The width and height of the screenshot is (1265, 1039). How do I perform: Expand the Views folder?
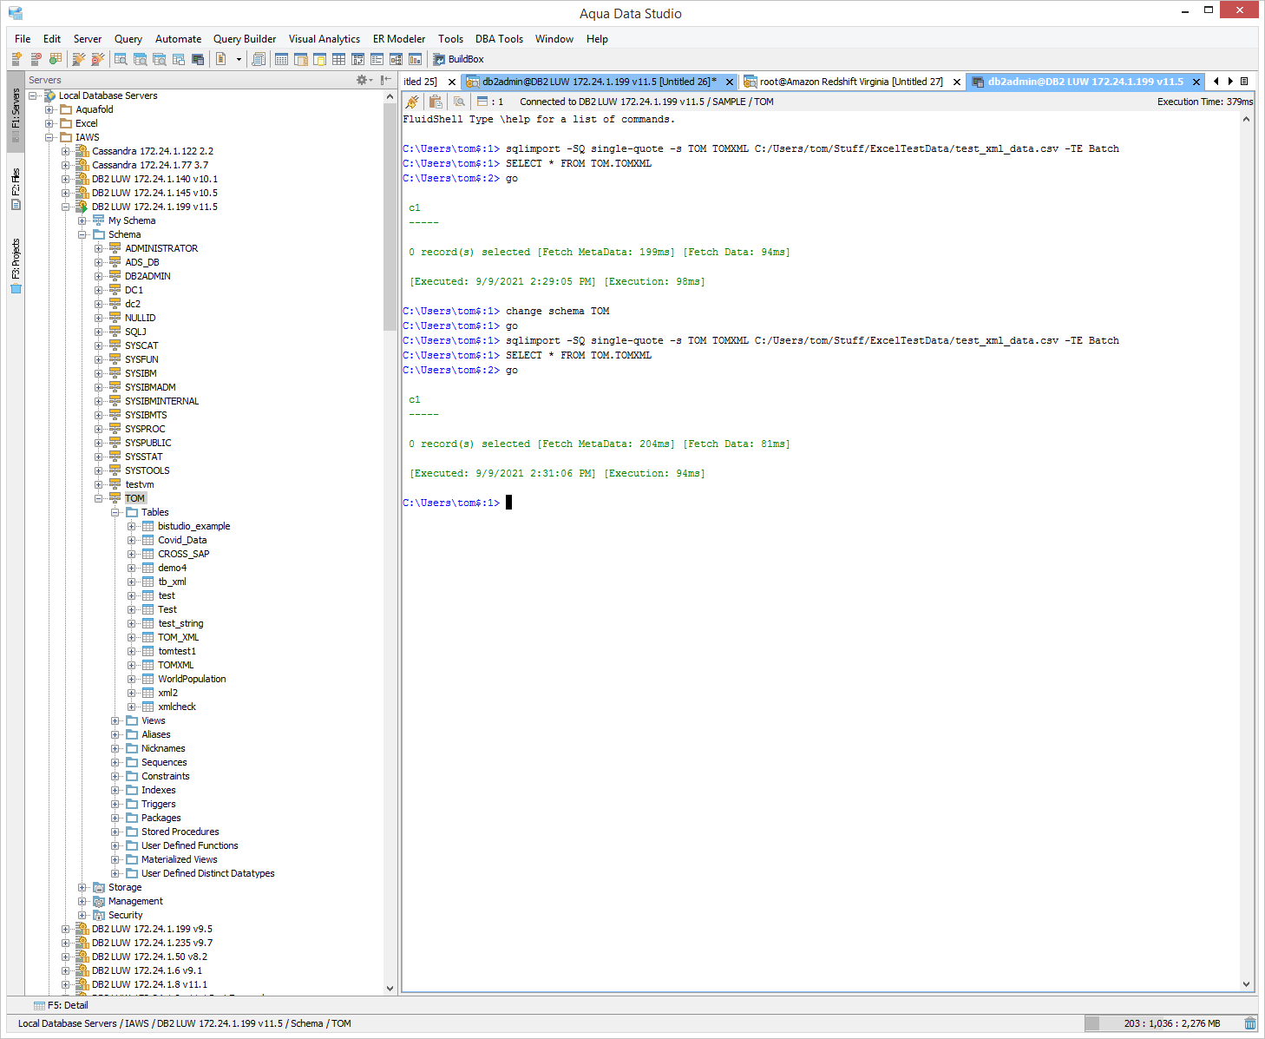(x=115, y=720)
